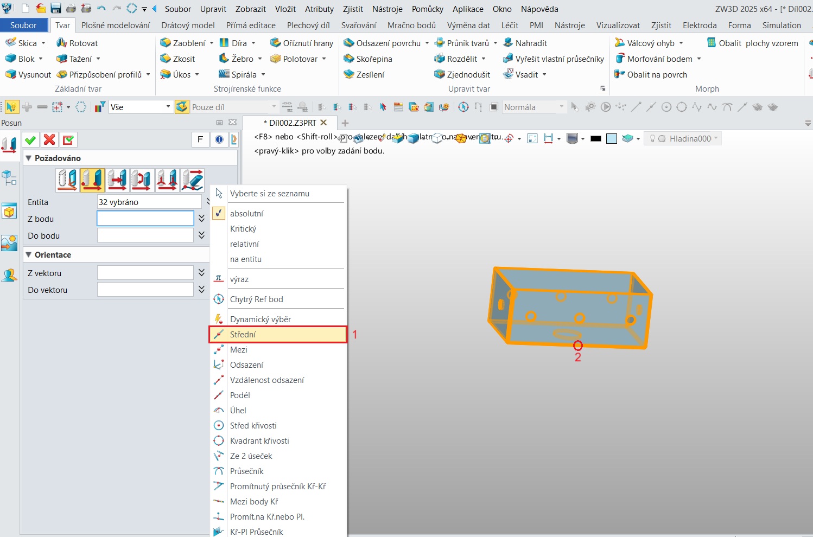Choose Mezi from the context menu
This screenshot has width=813, height=537.
(x=278, y=350)
